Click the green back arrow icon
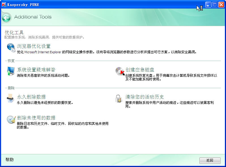Viewport: 226px width, 167px height. tap(7, 18)
